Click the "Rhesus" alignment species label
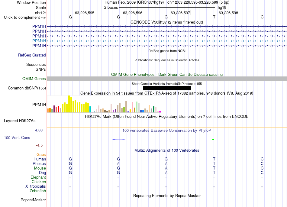The width and height of the screenshot is (287, 207). (x=39, y=163)
